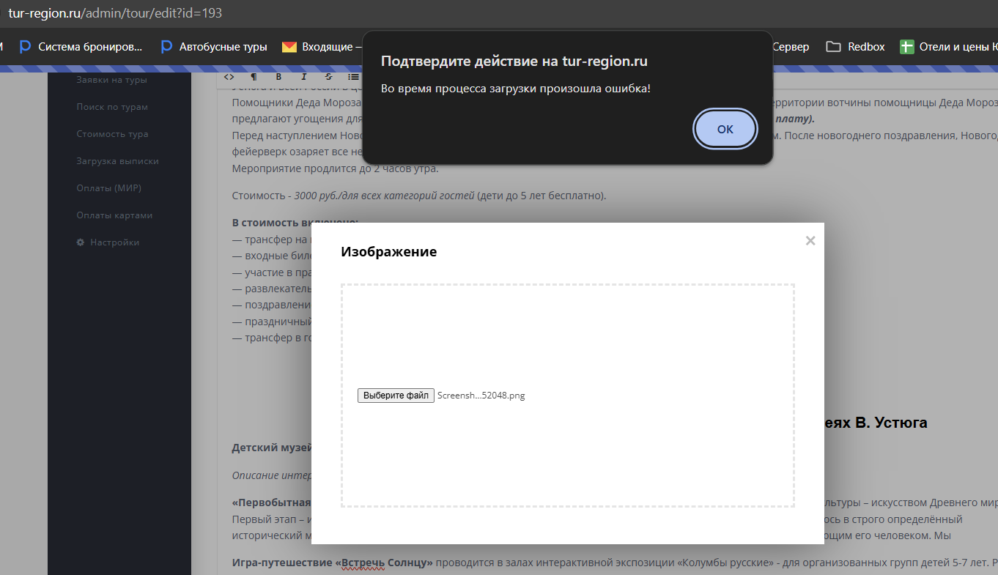Viewport: 998px width, 575px height.
Task: Open the Redbox bookmarks folder
Action: point(856,47)
